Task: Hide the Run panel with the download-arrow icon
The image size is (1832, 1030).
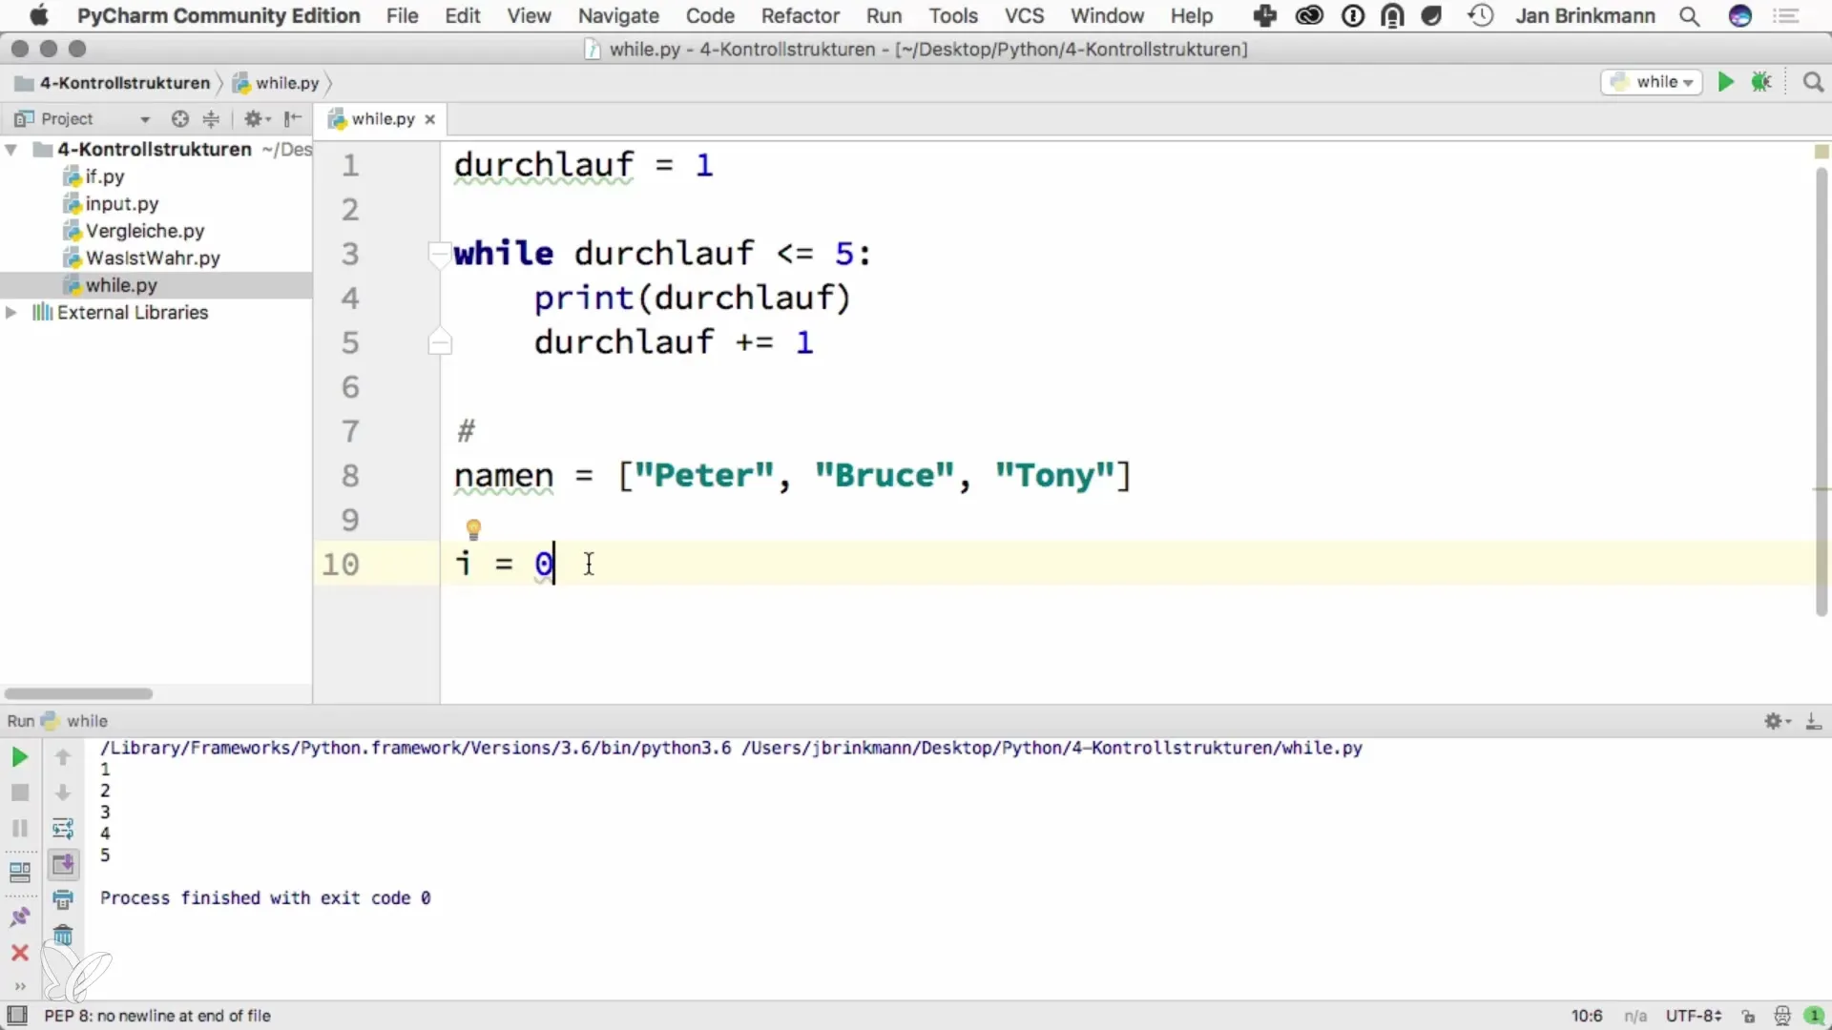Action: coord(1813,721)
